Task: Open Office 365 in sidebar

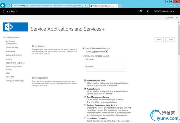Action: (10, 77)
